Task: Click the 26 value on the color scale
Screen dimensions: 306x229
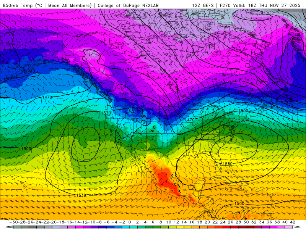Action: coord(231,222)
